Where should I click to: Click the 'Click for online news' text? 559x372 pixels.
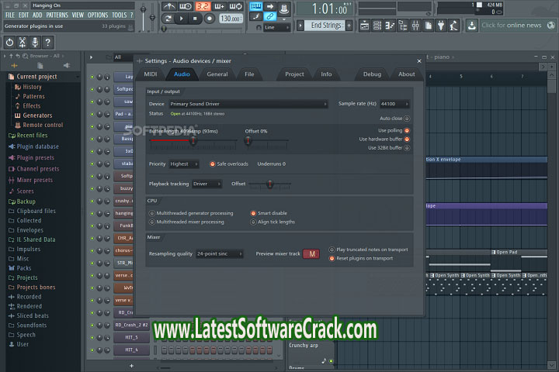[x=512, y=26]
